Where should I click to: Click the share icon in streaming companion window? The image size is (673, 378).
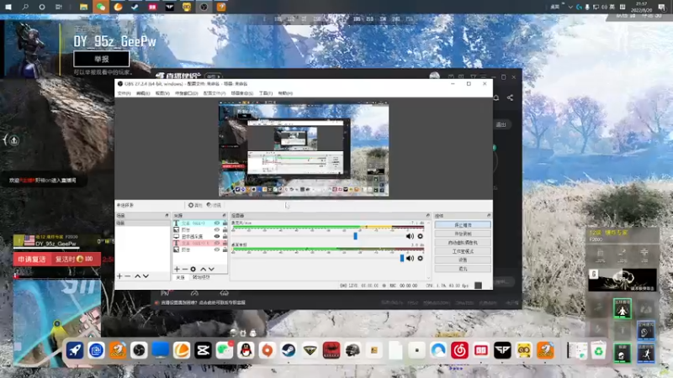pyautogui.click(x=510, y=97)
